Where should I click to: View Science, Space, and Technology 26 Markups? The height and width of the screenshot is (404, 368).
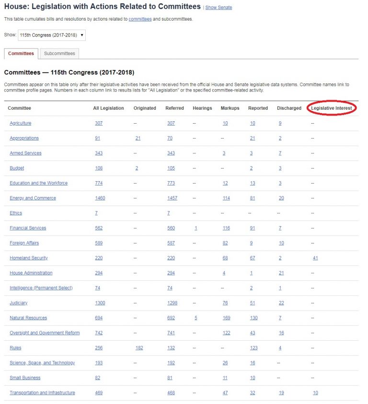(225, 363)
